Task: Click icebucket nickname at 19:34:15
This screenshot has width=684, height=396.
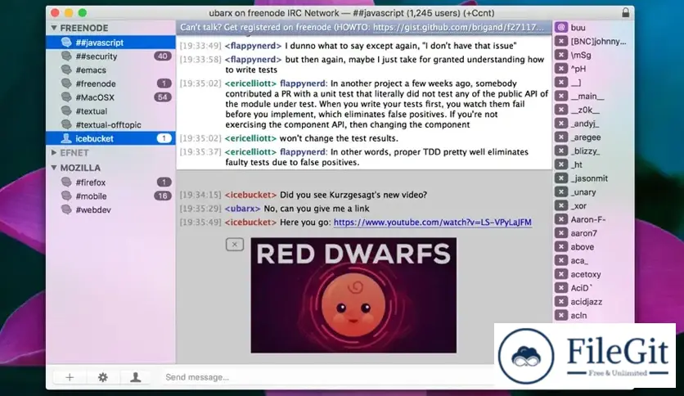Action: pos(251,195)
